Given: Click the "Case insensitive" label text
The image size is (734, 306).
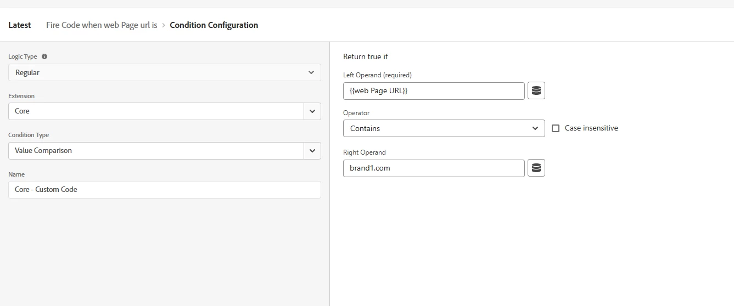Looking at the screenshot, I should coord(591,128).
